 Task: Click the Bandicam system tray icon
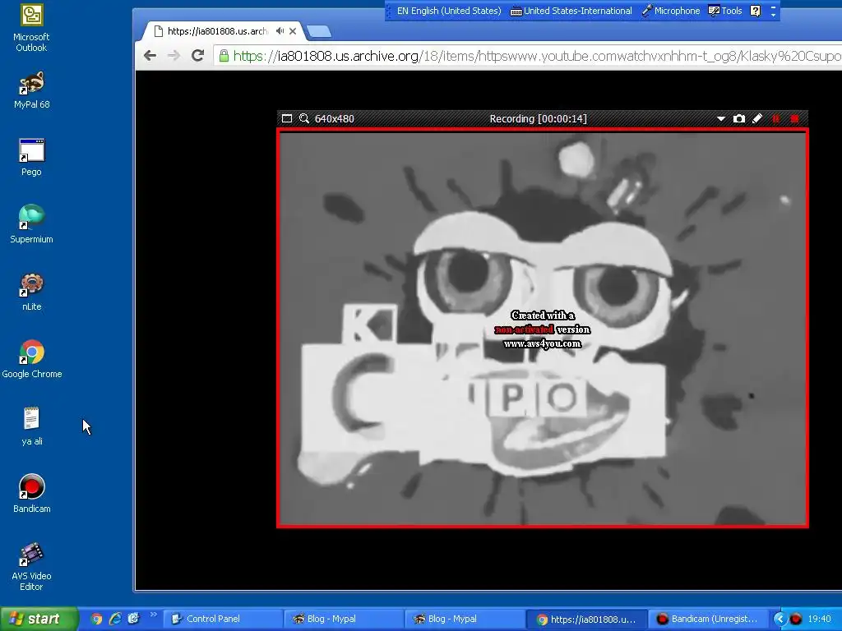pyautogui.click(x=796, y=619)
